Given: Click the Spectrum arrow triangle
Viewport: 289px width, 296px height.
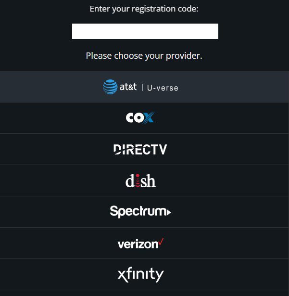Looking at the screenshot, I should click(x=168, y=212).
